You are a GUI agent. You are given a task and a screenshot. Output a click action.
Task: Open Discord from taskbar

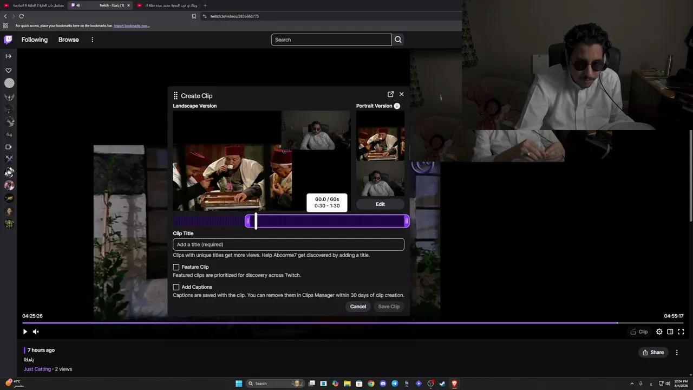coord(383,383)
